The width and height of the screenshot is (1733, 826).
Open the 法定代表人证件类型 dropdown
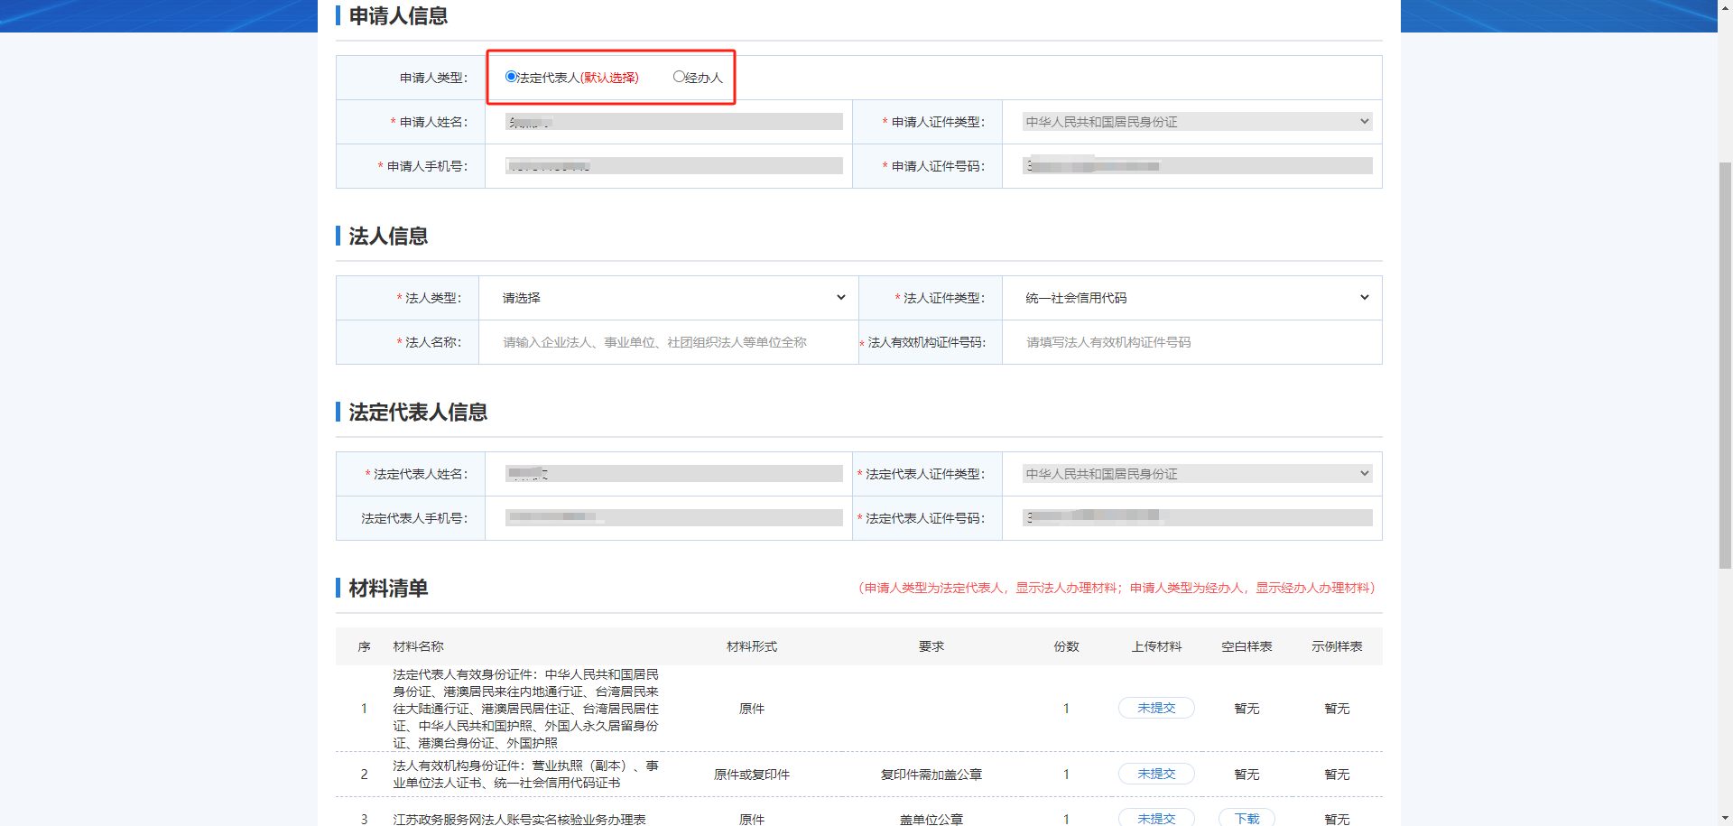pyautogui.click(x=1196, y=474)
